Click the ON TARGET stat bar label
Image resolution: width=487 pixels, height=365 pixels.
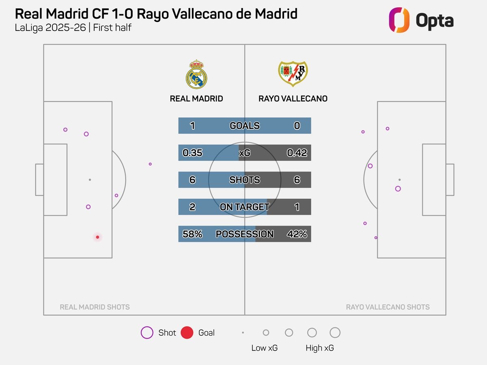(245, 207)
